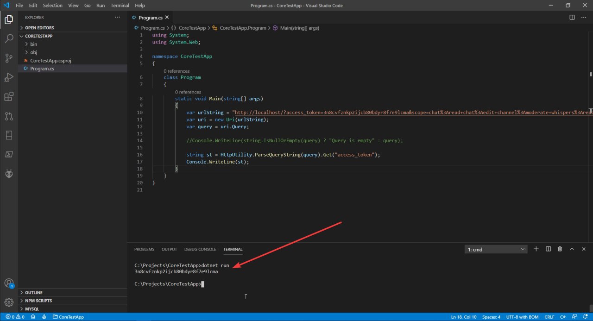The image size is (593, 321).
Task: Open the Run menu
Action: pos(101,6)
